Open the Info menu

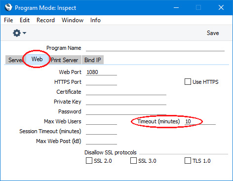click(95, 20)
